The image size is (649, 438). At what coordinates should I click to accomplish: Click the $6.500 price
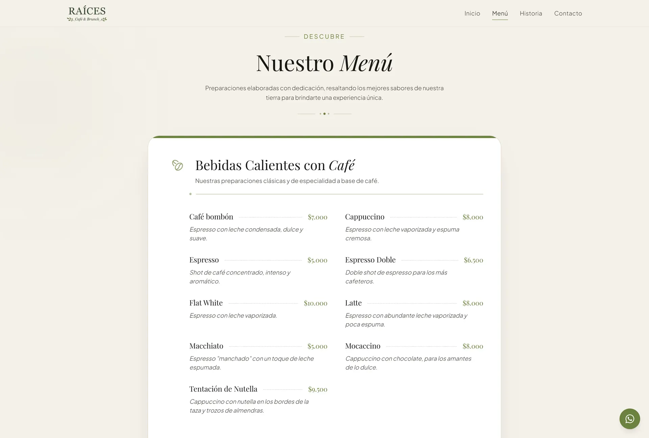(x=473, y=260)
